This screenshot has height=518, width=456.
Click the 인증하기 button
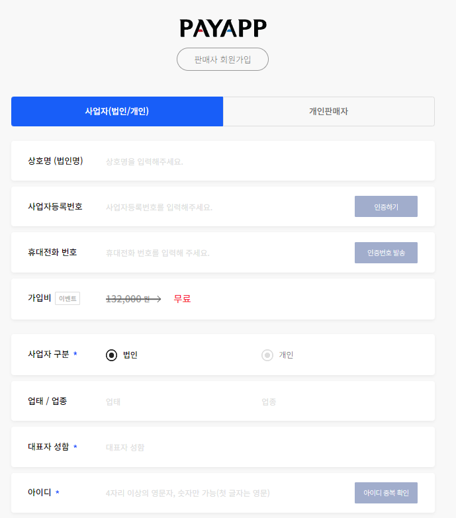click(x=386, y=206)
